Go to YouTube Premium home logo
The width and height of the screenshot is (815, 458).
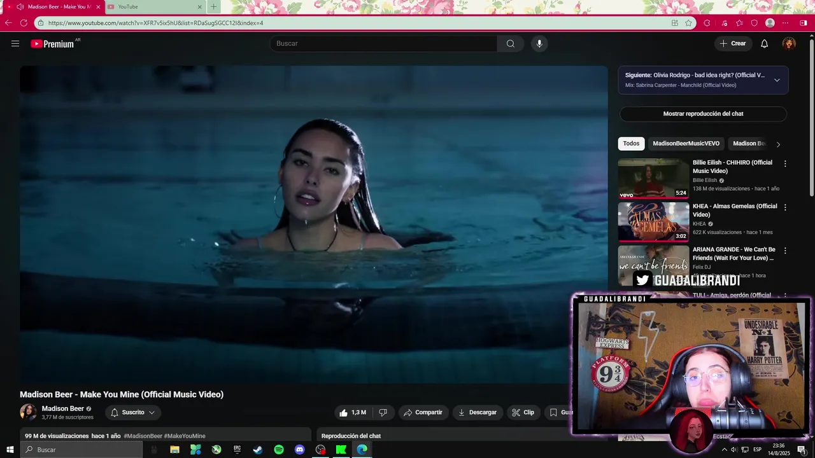point(52,44)
